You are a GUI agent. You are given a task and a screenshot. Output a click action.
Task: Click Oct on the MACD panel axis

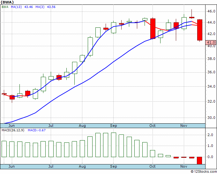[x=153, y=166]
